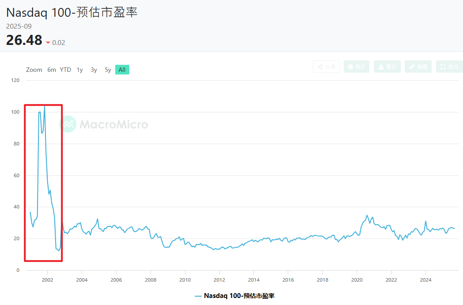Click the 40 y-axis label
This screenshot has width=463, height=305.
click(x=16, y=207)
